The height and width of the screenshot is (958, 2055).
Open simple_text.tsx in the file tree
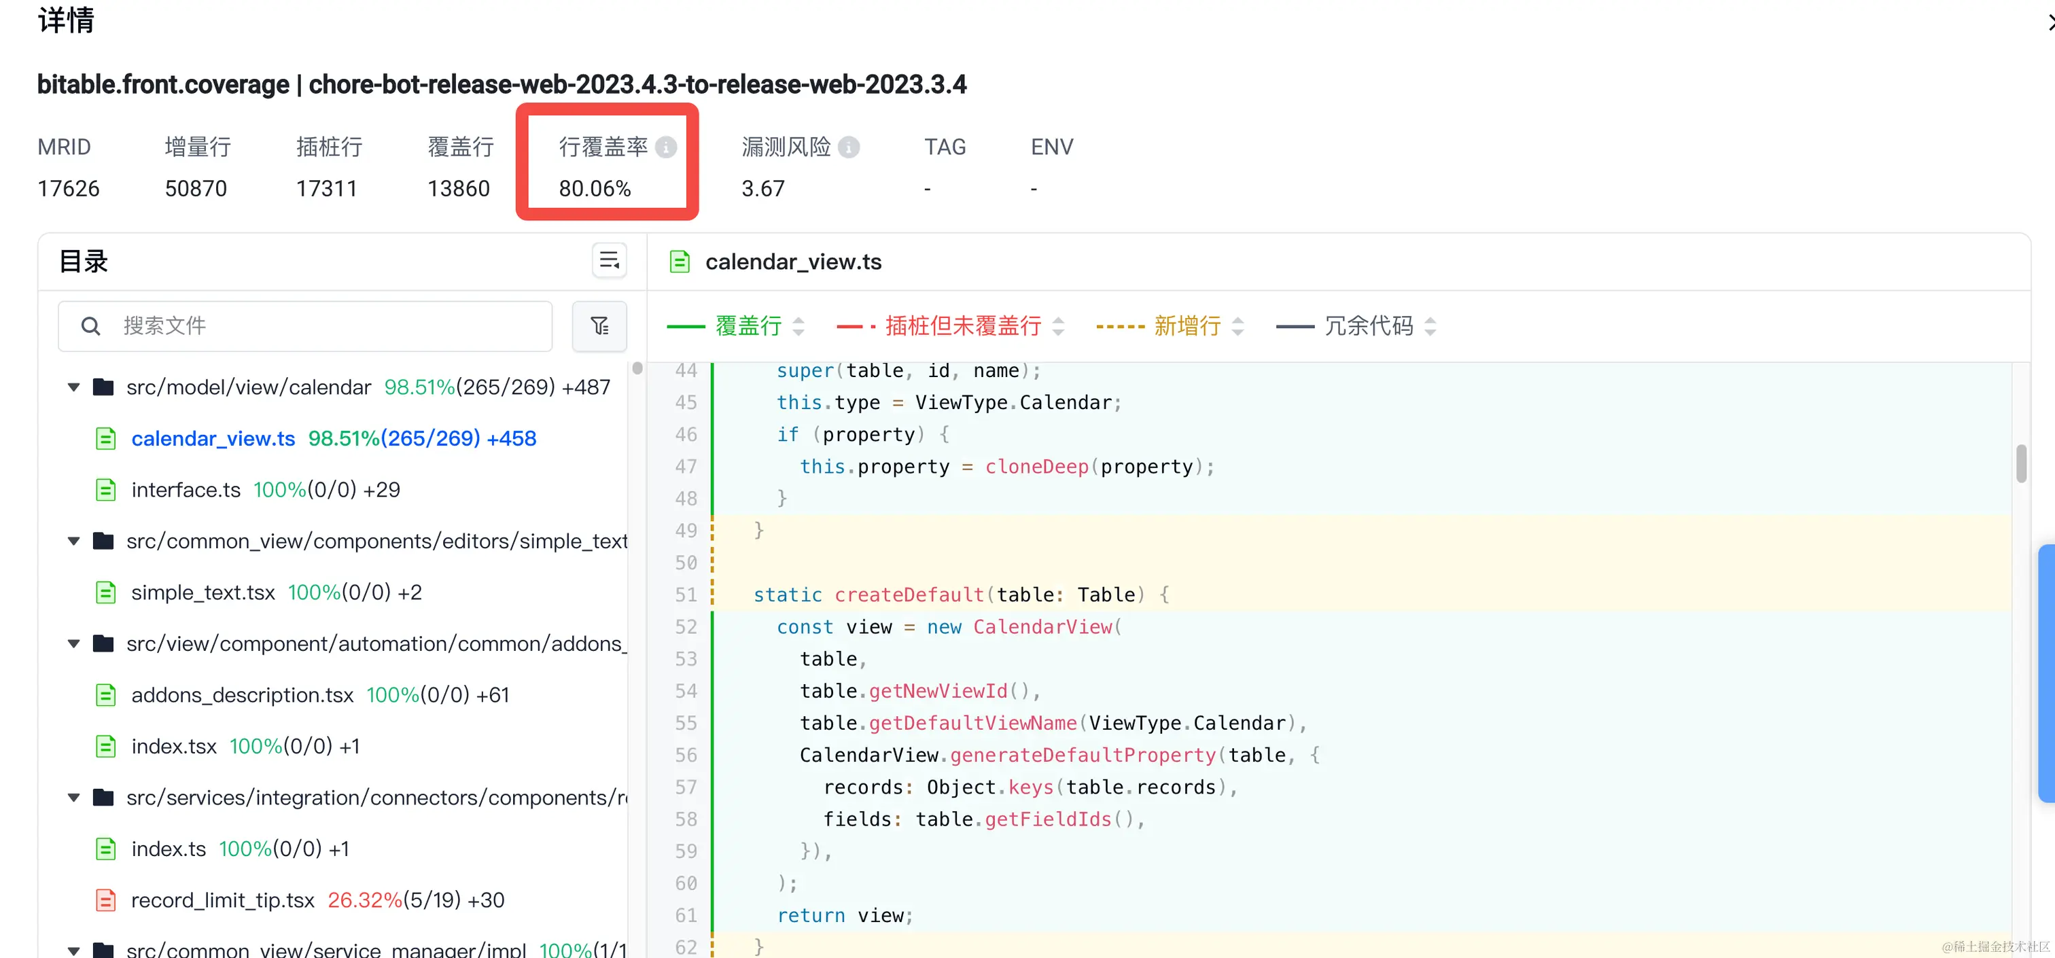point(203,592)
